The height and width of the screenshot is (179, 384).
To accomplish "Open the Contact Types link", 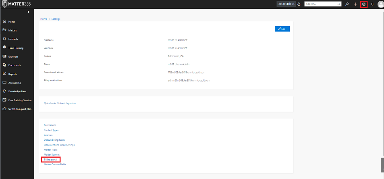I will coord(51,130).
